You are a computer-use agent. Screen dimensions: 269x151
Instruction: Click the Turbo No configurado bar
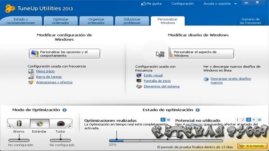61,140
